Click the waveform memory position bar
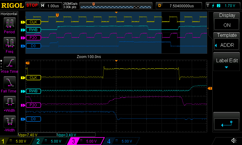Image resolution: width=242 pixels, height=145 pixels. [116, 5]
